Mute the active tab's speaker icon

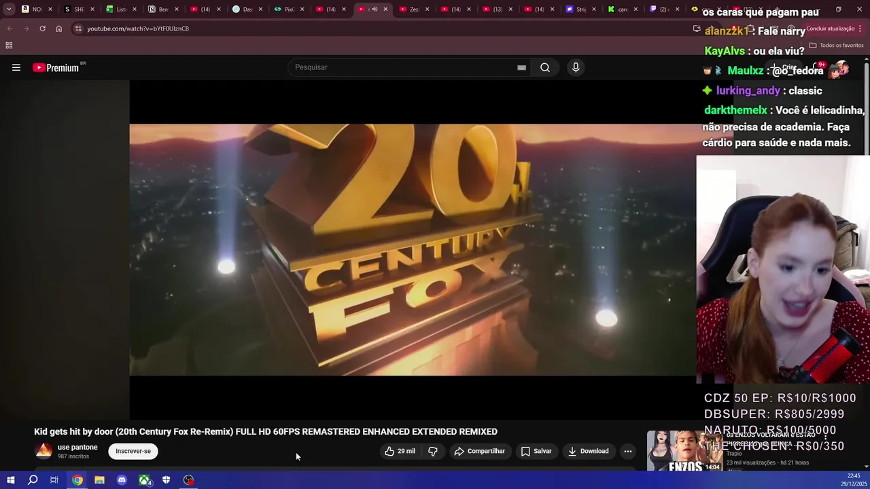click(374, 10)
